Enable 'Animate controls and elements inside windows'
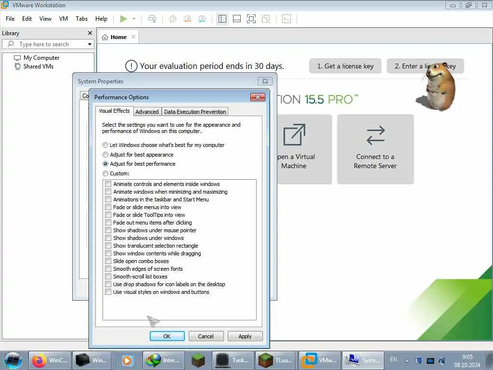 [x=108, y=184]
